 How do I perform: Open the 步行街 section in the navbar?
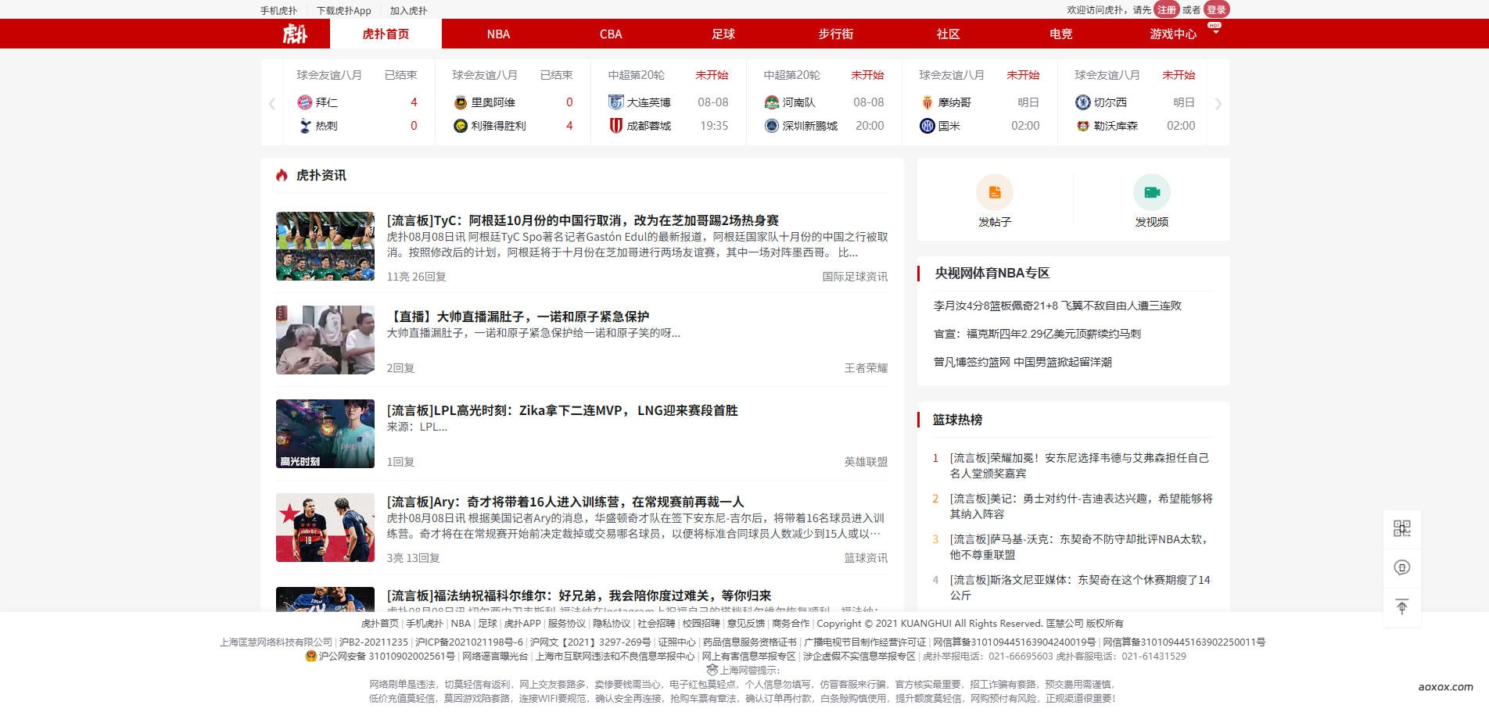click(x=834, y=34)
